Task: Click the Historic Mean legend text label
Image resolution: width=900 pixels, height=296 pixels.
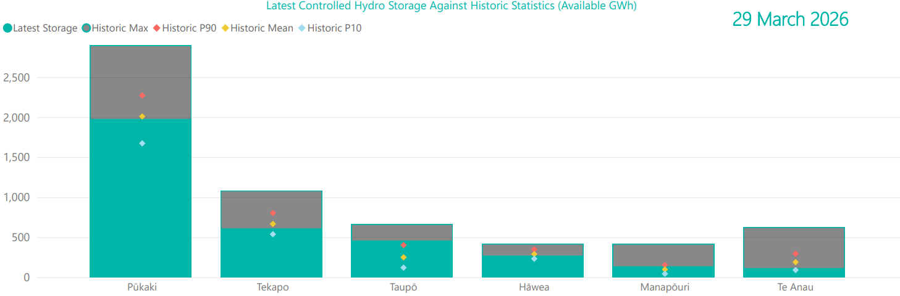Action: 262,28
